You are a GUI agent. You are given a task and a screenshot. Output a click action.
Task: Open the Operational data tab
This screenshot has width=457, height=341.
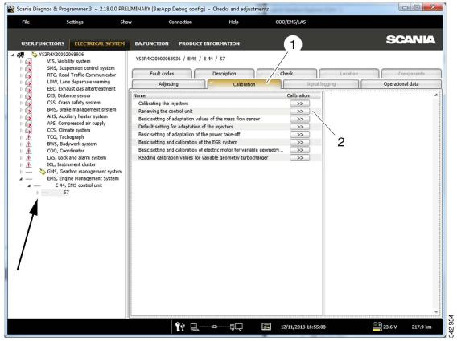pyautogui.click(x=401, y=84)
